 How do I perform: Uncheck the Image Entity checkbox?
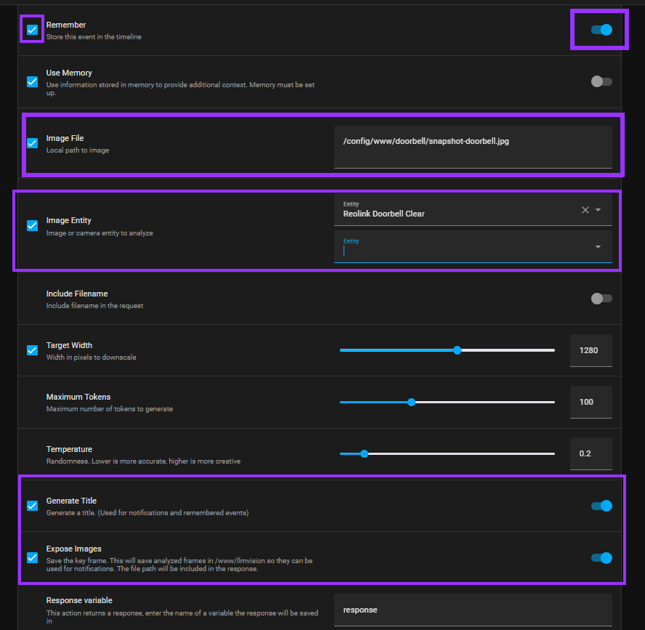pyautogui.click(x=32, y=225)
